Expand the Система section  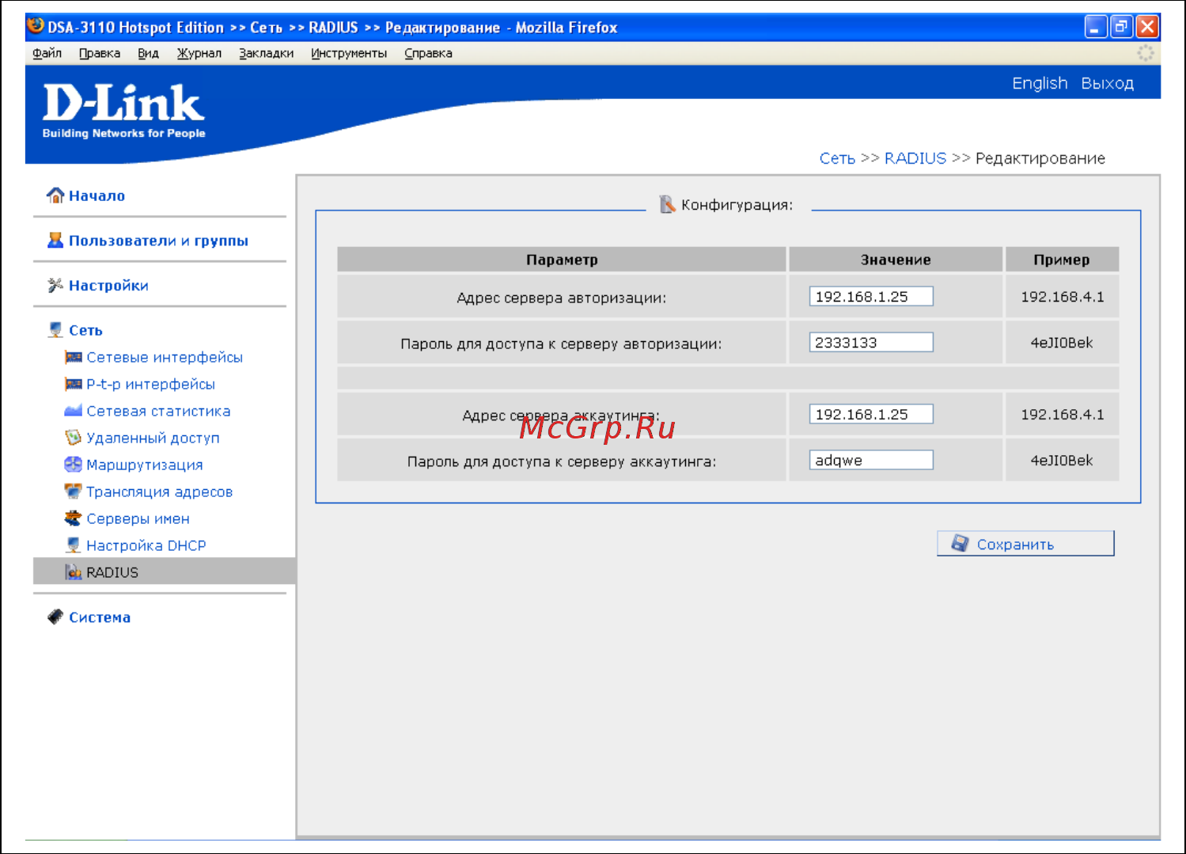(x=100, y=617)
